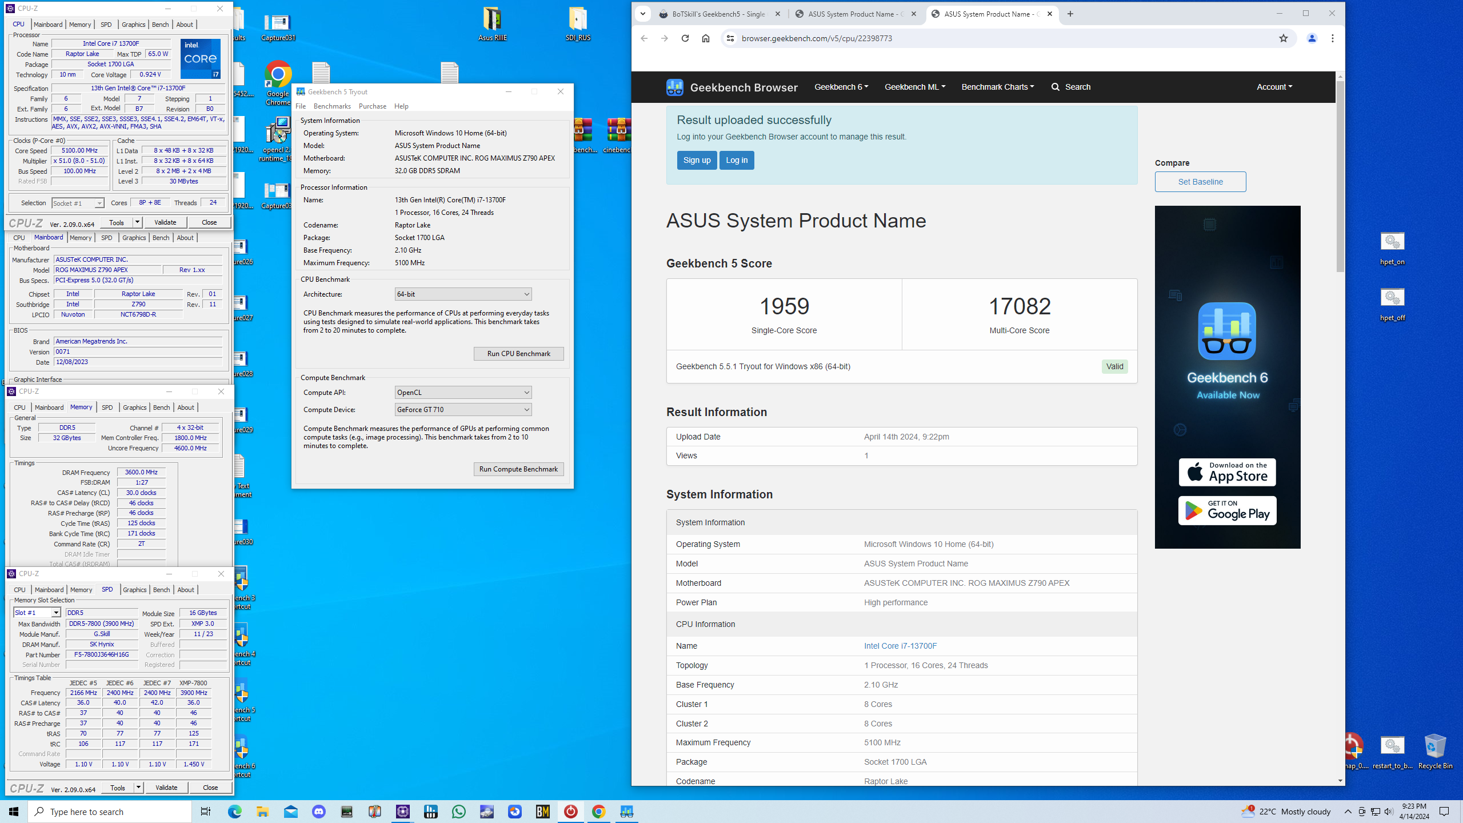
Task: Click Validate in bottom CPU-Z window
Action: click(x=166, y=788)
